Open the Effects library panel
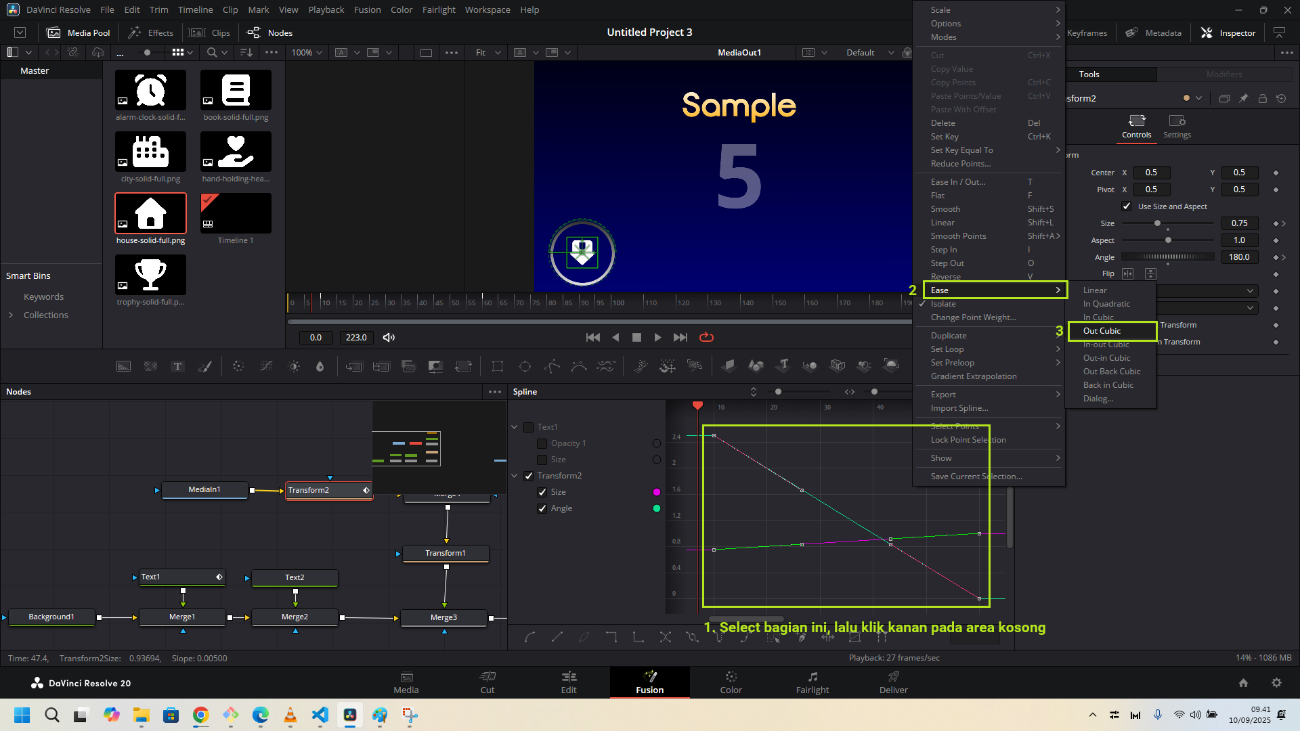The image size is (1300, 731). pos(151,32)
